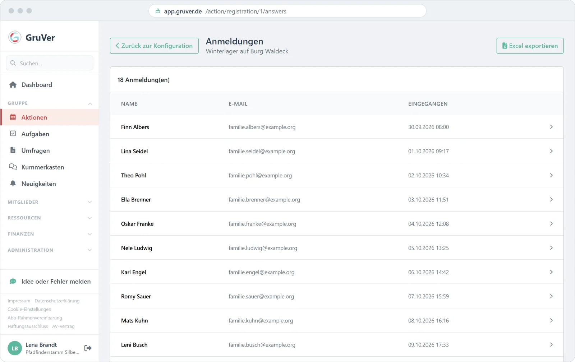Click the Neuigkeiten bell icon
The image size is (575, 362).
13,183
